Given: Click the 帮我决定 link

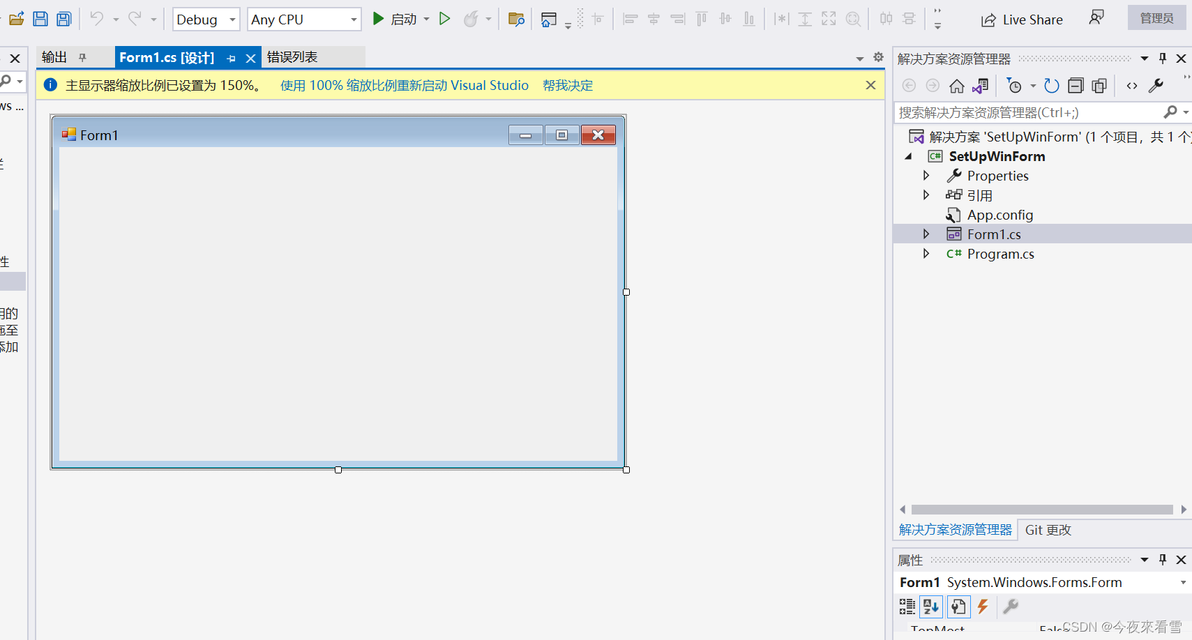Looking at the screenshot, I should tap(568, 85).
